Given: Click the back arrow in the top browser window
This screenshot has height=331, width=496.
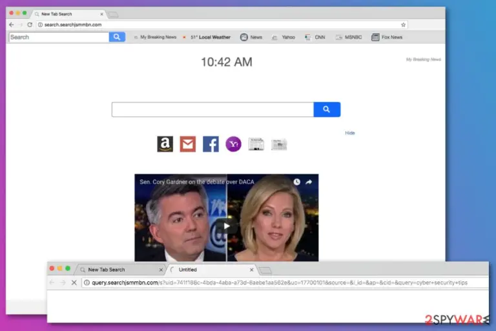Looking at the screenshot, I should click(12, 25).
